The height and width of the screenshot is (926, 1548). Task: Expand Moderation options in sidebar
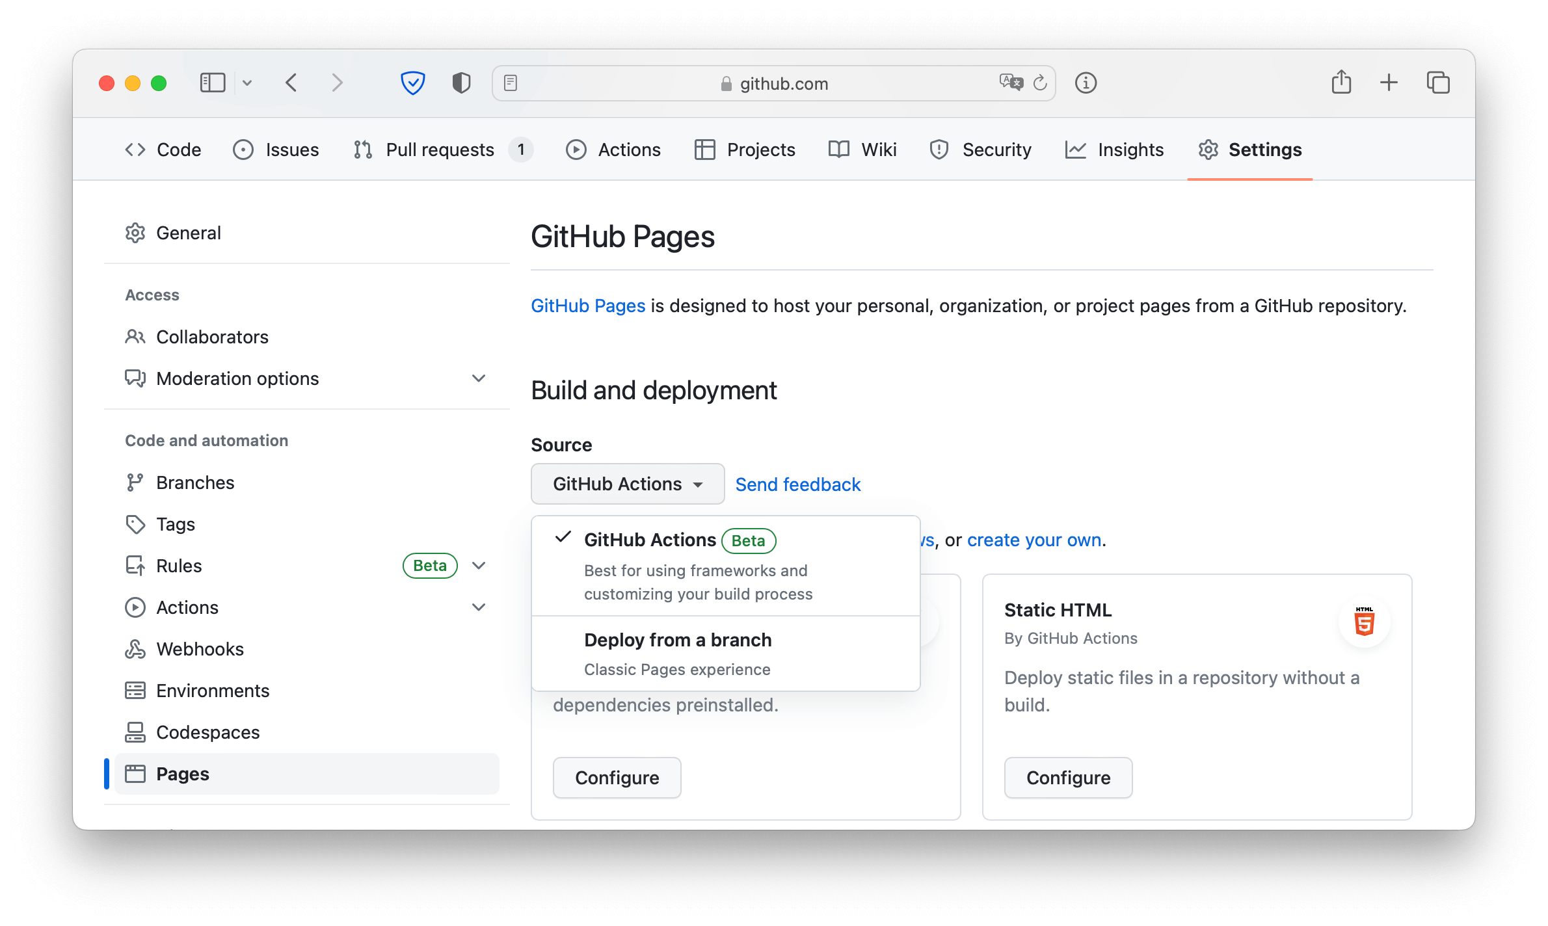coord(479,378)
